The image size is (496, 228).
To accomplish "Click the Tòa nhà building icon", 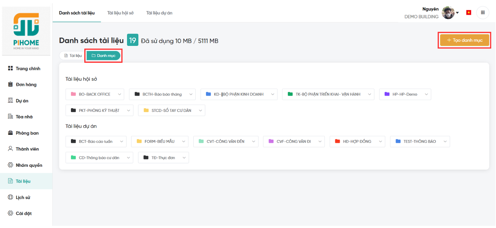I will click(x=11, y=116).
